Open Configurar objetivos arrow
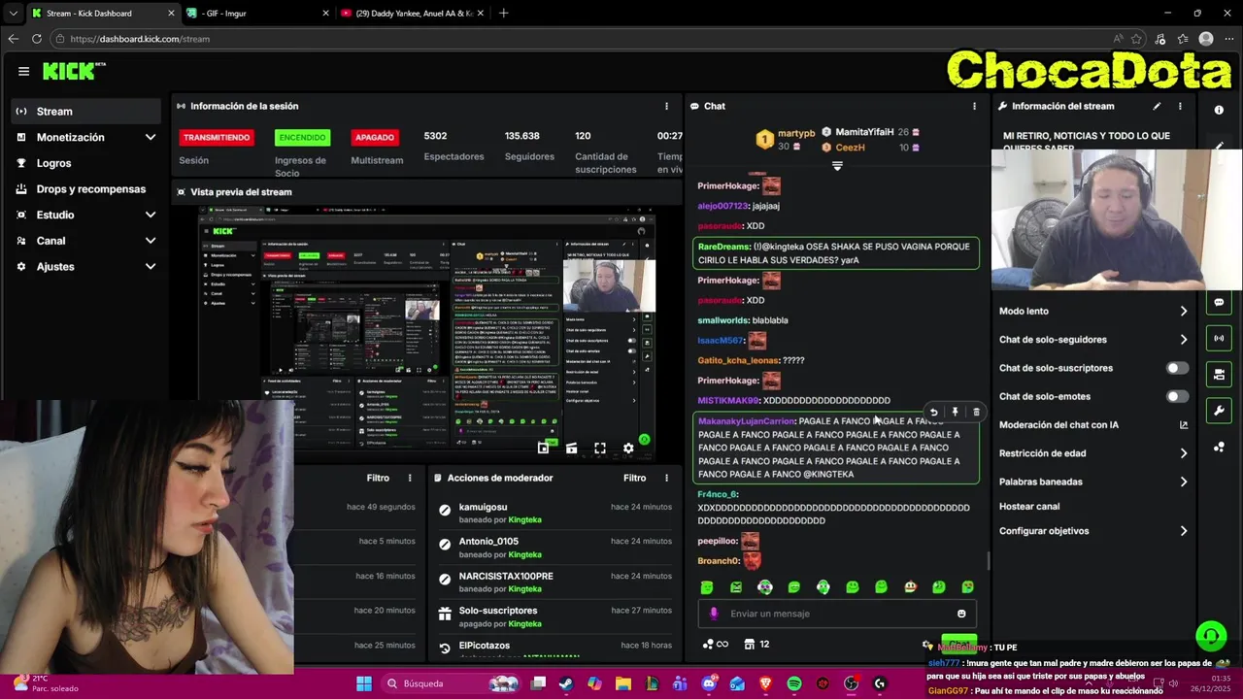The image size is (1243, 699). pos(1183,531)
